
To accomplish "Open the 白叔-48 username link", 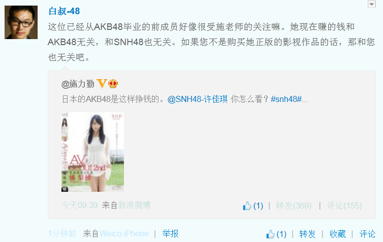I will coord(64,11).
